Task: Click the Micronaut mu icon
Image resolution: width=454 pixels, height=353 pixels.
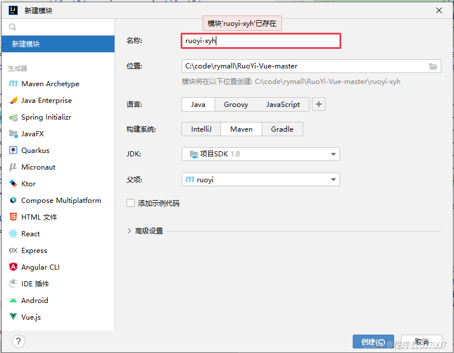Action: [x=13, y=167]
